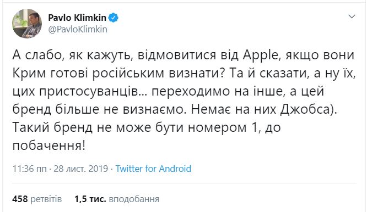Click the 11:36 пп timestamp
Viewport: 367px width, 212px height.
click(x=30, y=169)
